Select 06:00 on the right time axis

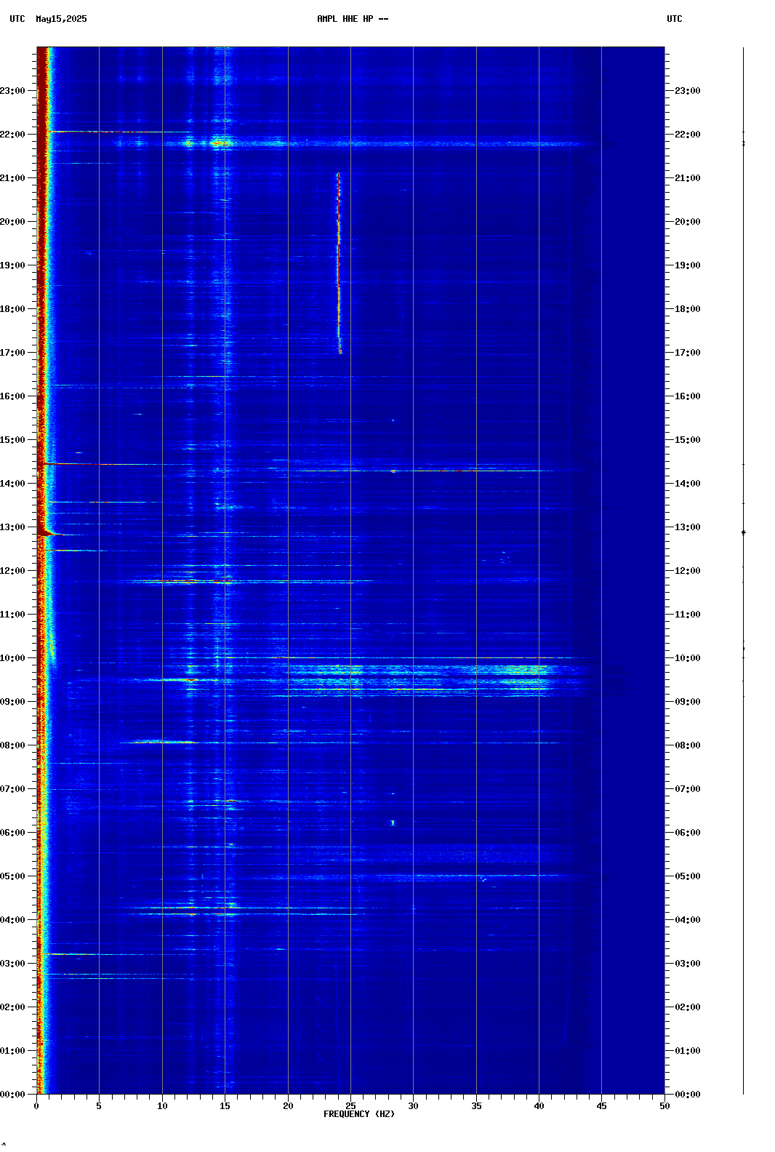688,833
